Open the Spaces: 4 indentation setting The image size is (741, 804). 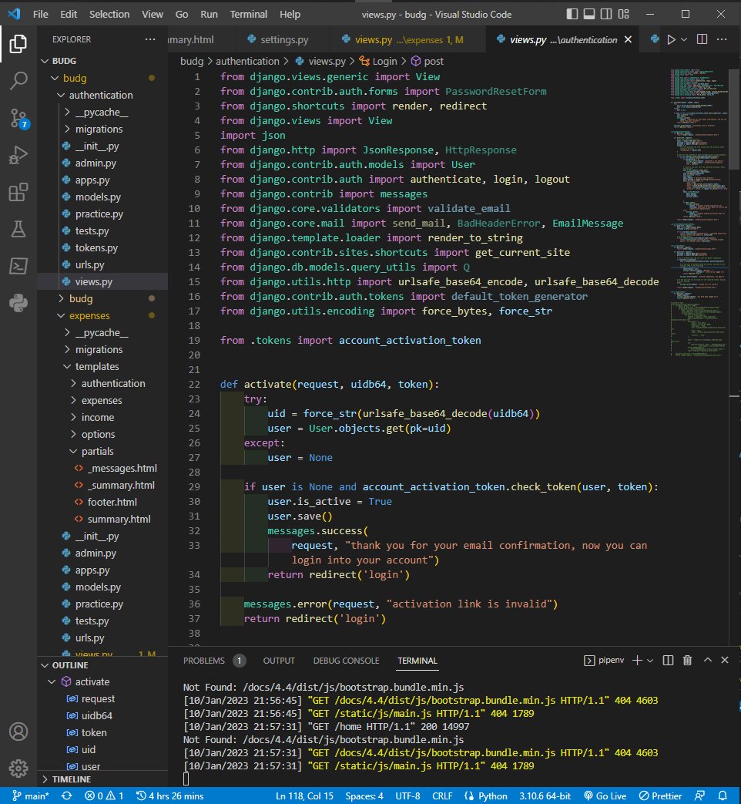[x=364, y=796]
